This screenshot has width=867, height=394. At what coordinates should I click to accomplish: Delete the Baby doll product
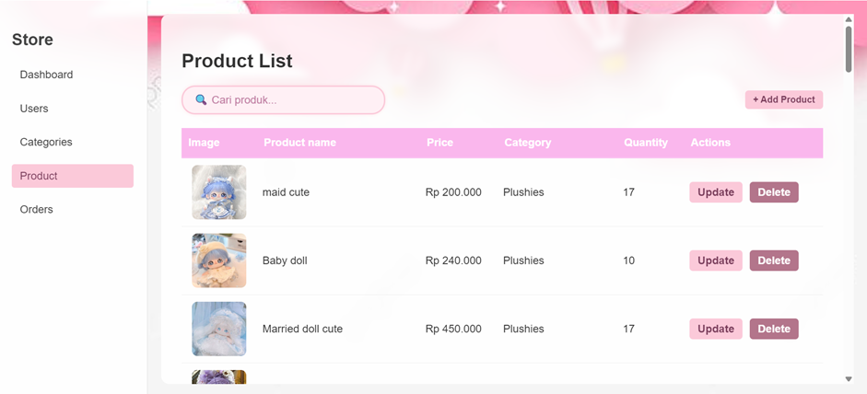coord(774,261)
